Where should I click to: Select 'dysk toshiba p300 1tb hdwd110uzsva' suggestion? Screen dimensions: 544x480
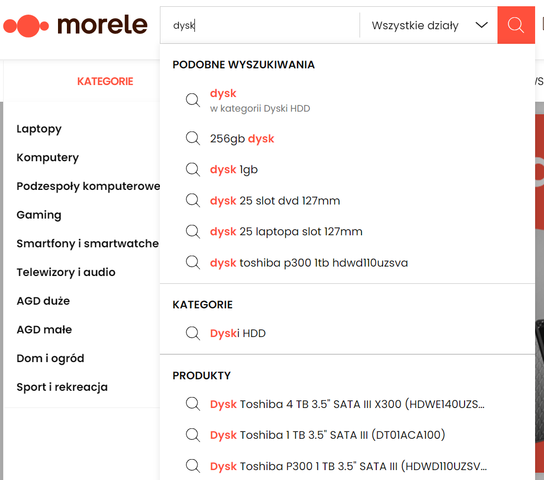tap(308, 262)
